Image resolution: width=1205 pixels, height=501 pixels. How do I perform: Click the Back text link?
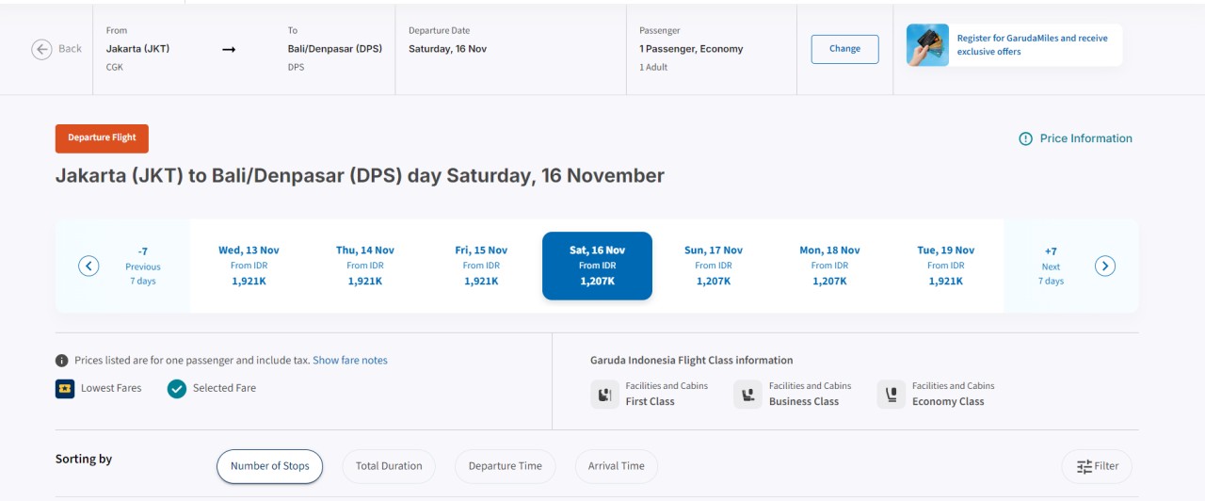71,49
